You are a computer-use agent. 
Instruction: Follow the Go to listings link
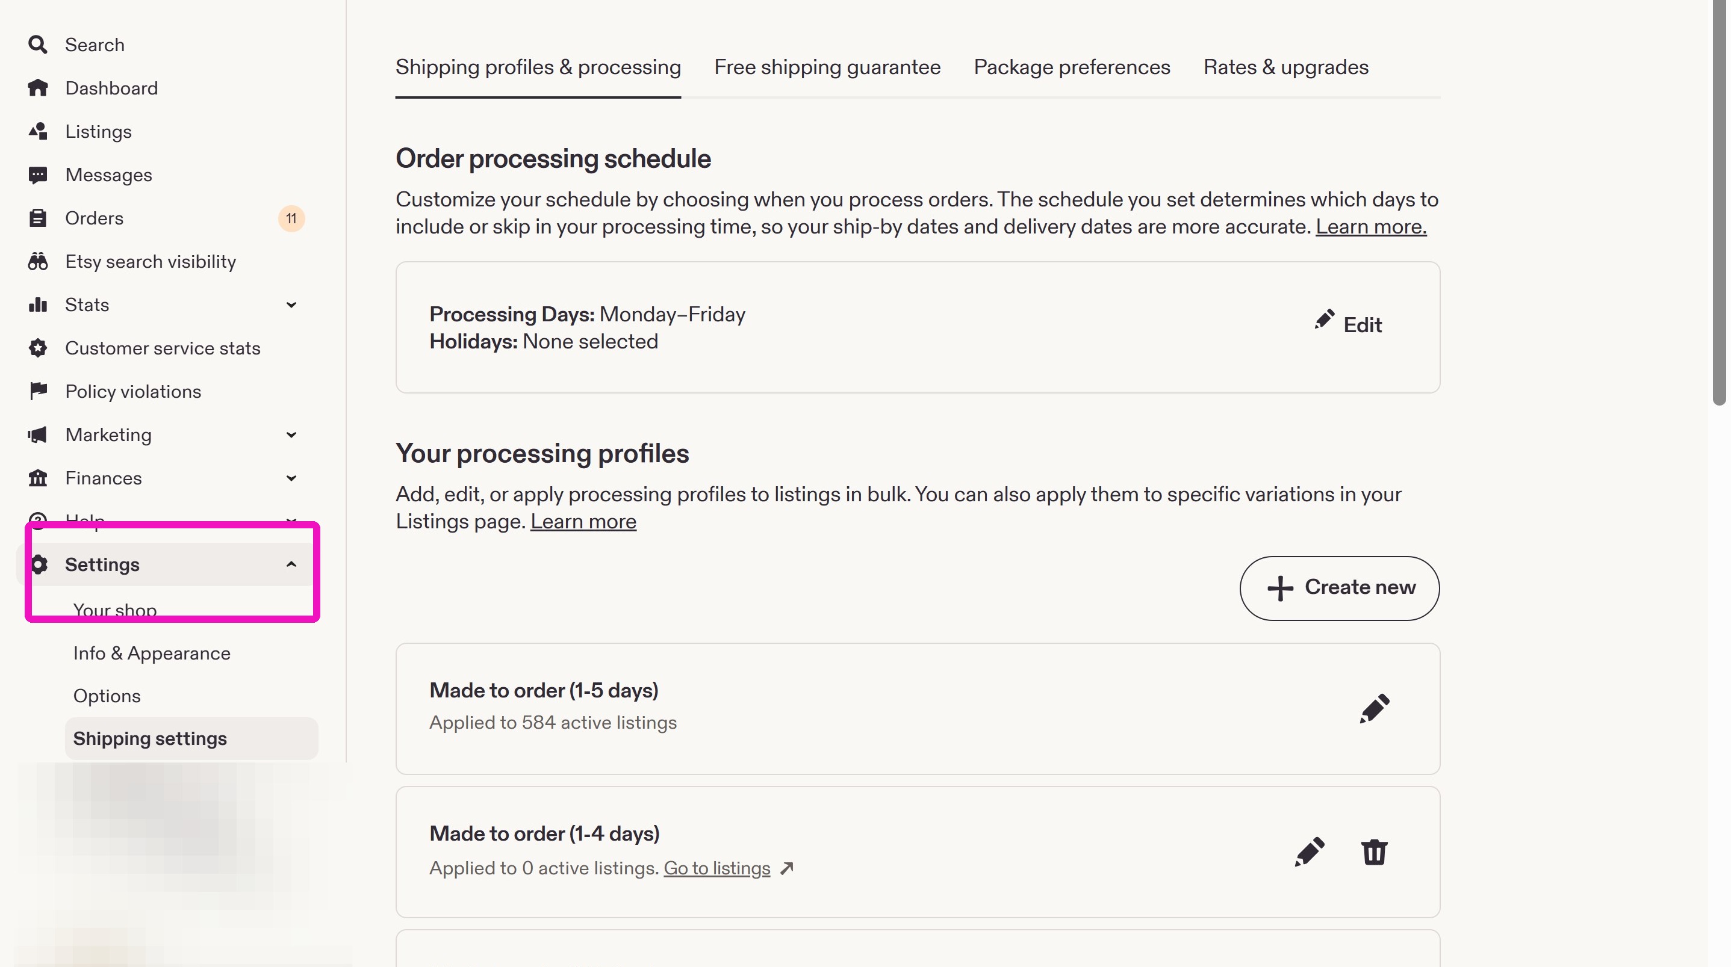[716, 868]
